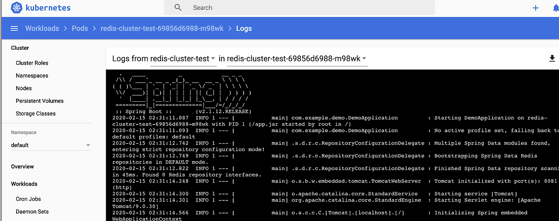Open the redis-cluster-test container dropdown
The width and height of the screenshot is (559, 221).
click(x=183, y=59)
